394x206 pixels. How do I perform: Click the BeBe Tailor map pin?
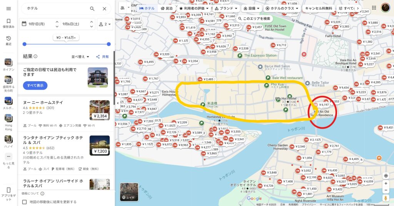pyautogui.click(x=307, y=83)
